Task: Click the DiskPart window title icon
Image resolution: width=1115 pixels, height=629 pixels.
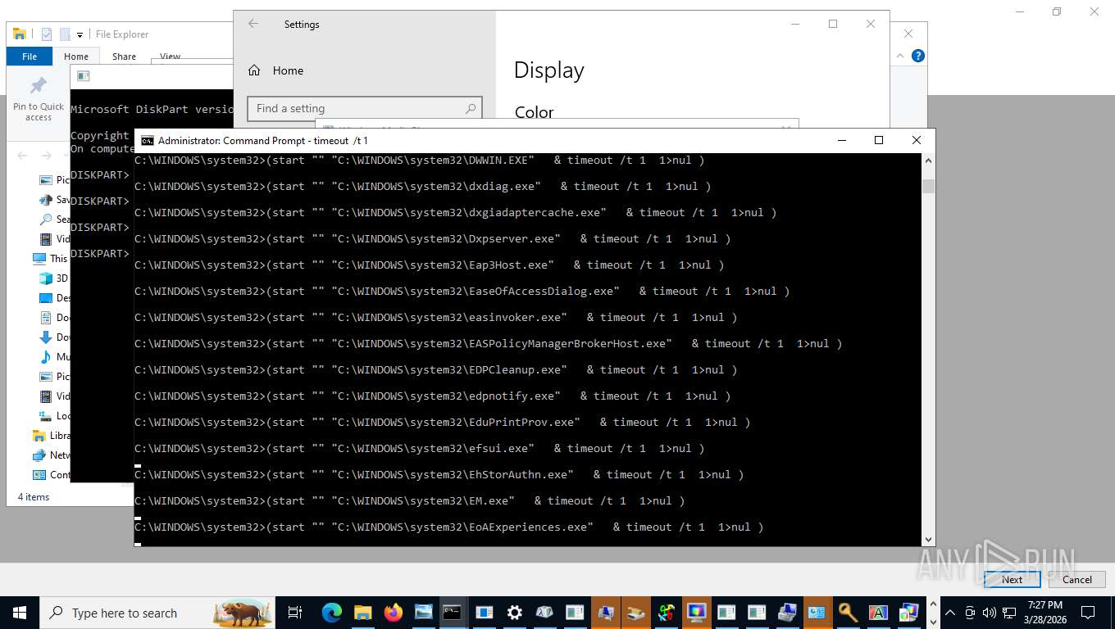Action: (83, 76)
